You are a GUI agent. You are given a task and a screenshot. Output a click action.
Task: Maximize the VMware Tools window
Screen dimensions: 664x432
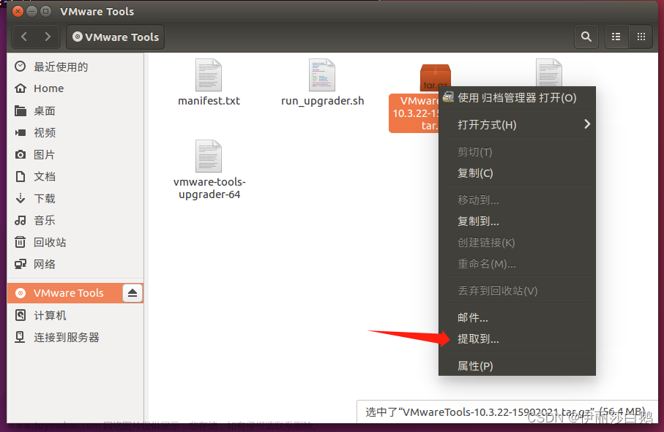45,12
